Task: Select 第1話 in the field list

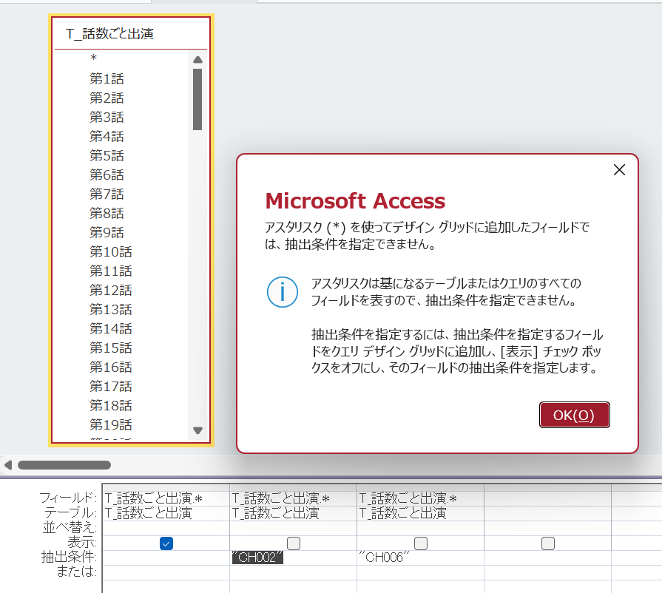Action: tap(107, 78)
